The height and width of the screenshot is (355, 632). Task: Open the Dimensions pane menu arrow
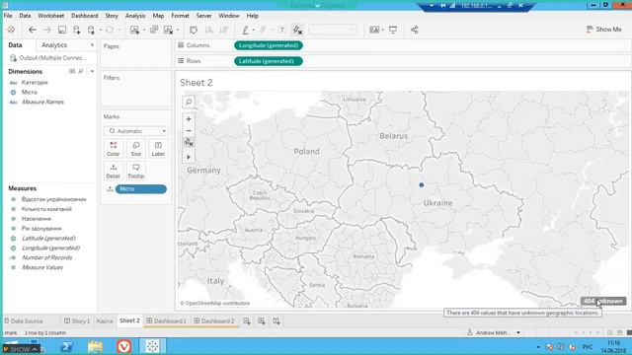coord(92,71)
